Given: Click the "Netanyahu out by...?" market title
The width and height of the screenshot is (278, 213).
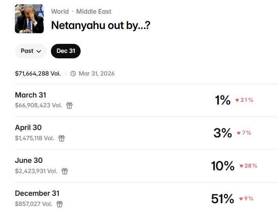Looking at the screenshot, I should [101, 26].
